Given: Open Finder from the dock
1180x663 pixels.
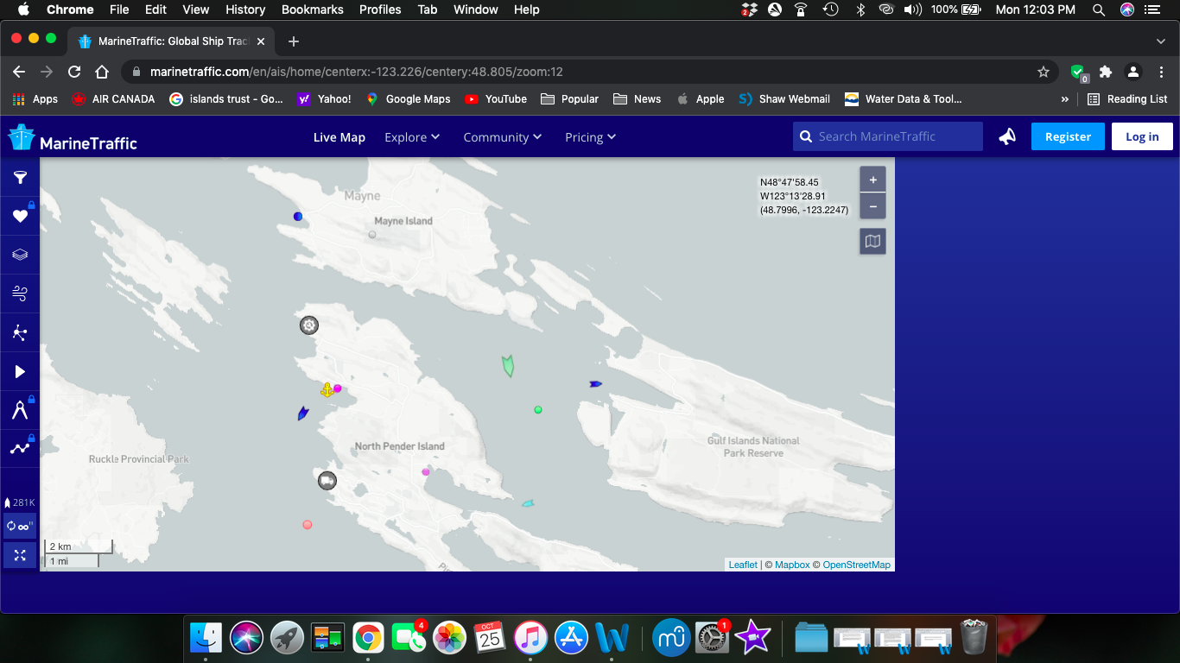Looking at the screenshot, I should 206,638.
